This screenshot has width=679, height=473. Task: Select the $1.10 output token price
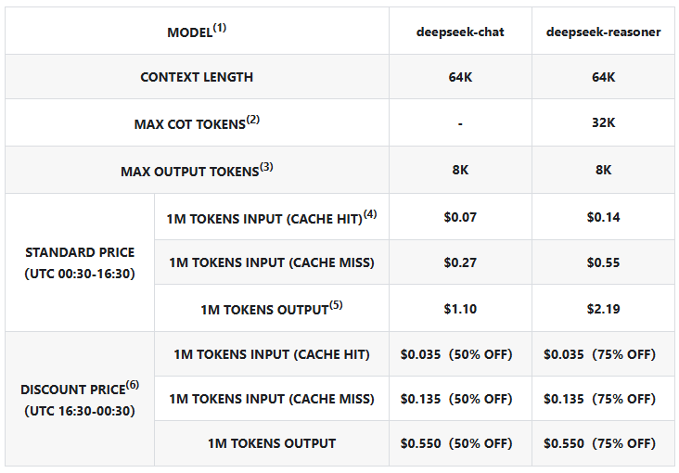[x=460, y=309]
